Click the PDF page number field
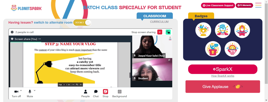Image resolution: width=268 pixels, height=102 pixels. pos(64,85)
